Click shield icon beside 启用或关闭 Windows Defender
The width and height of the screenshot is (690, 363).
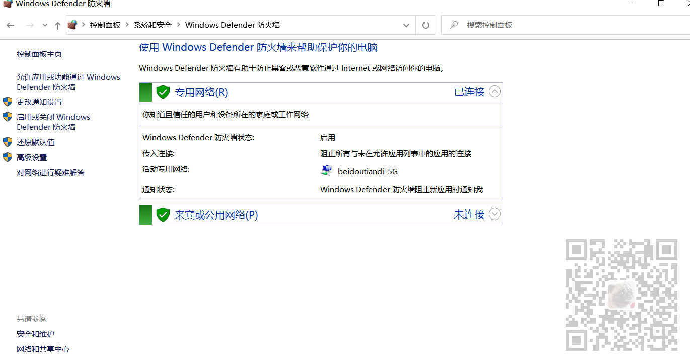click(8, 117)
